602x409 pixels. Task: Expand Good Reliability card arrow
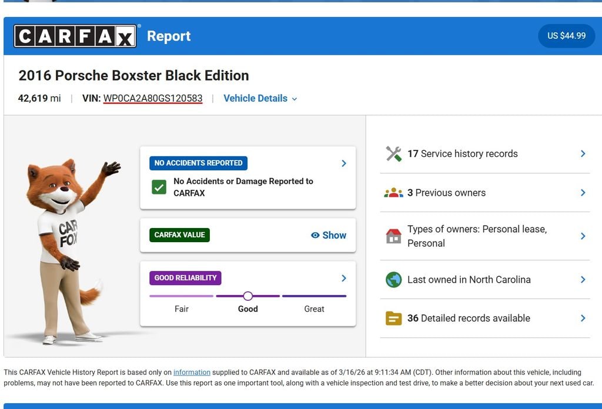[344, 278]
